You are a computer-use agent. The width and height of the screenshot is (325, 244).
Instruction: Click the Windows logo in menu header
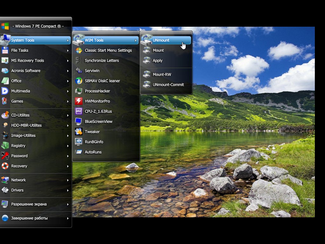(x=5, y=26)
